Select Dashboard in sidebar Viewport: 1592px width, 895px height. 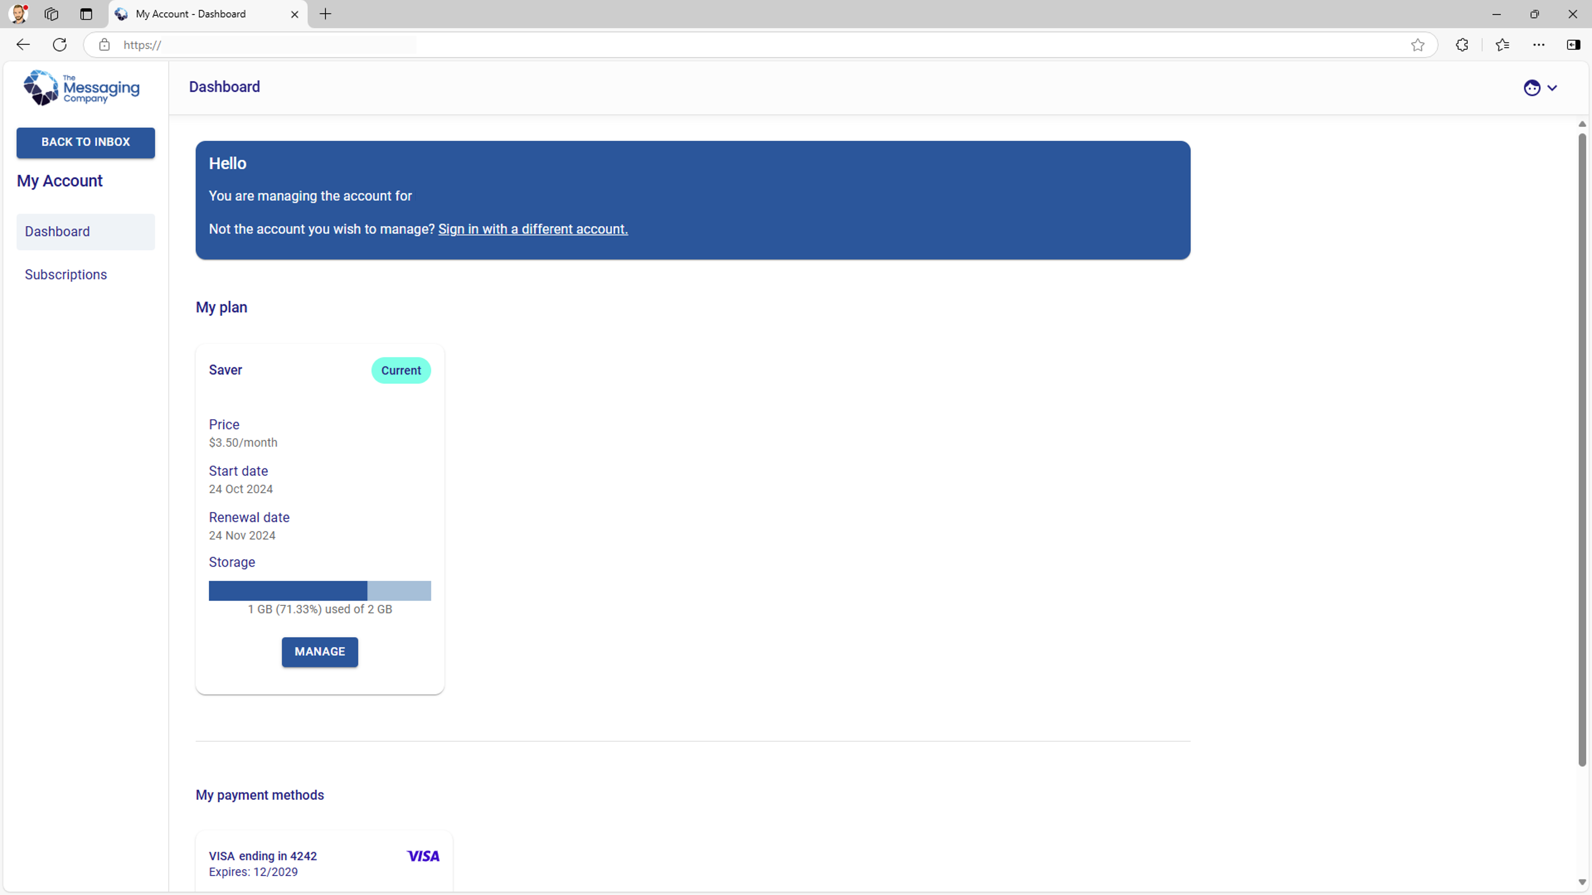coord(86,232)
